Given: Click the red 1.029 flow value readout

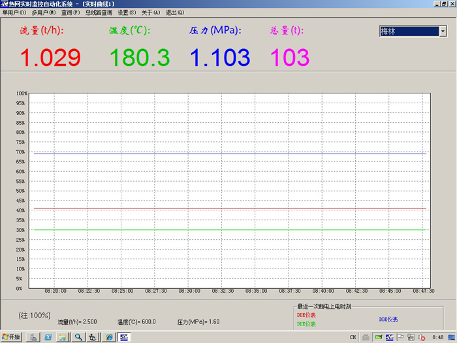Looking at the screenshot, I should click(50, 57).
